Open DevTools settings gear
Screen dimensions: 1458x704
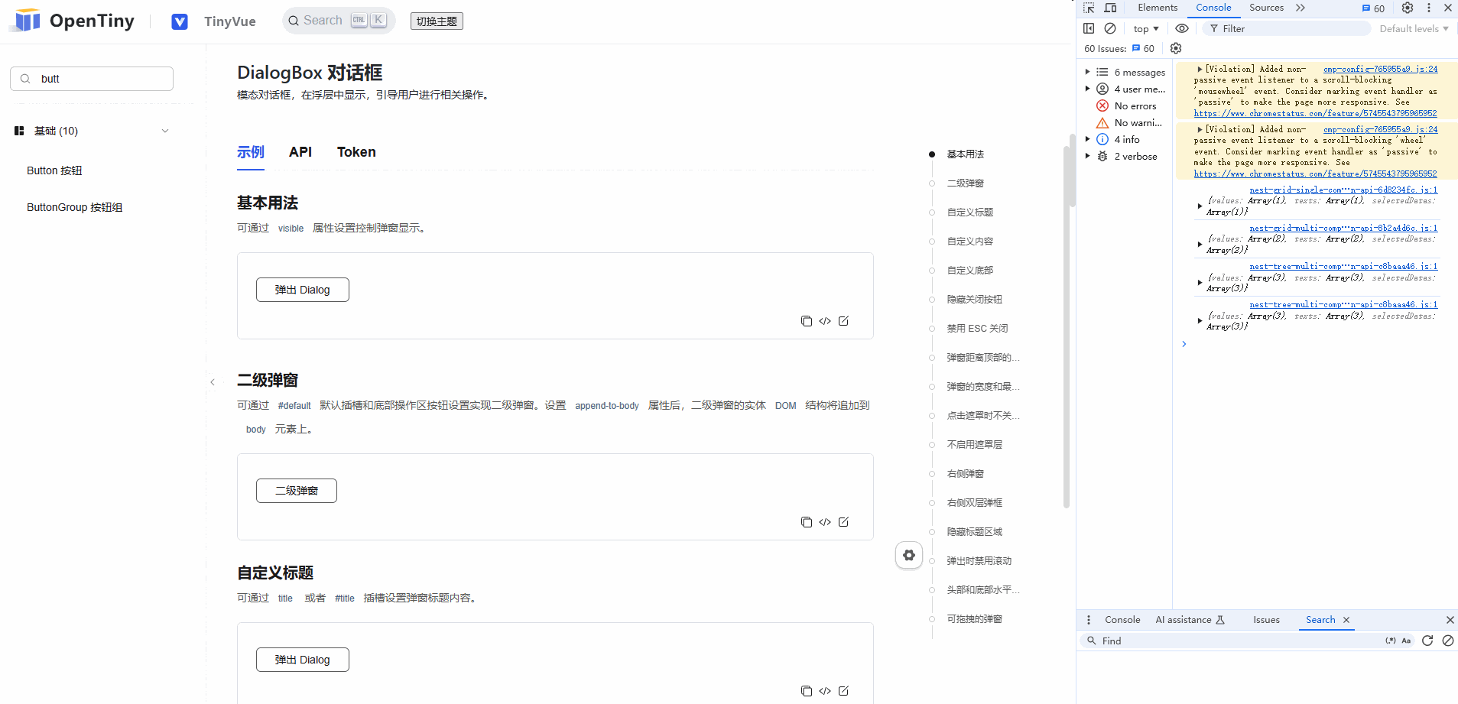1408,8
